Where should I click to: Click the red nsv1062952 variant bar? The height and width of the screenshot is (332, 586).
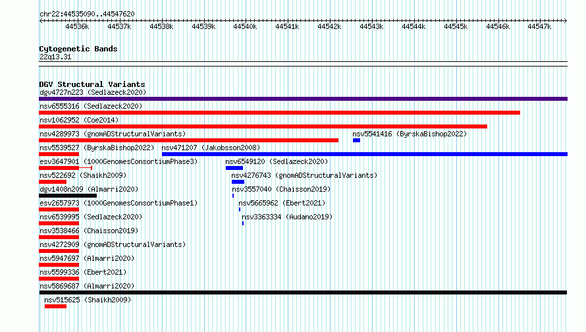[263, 126]
